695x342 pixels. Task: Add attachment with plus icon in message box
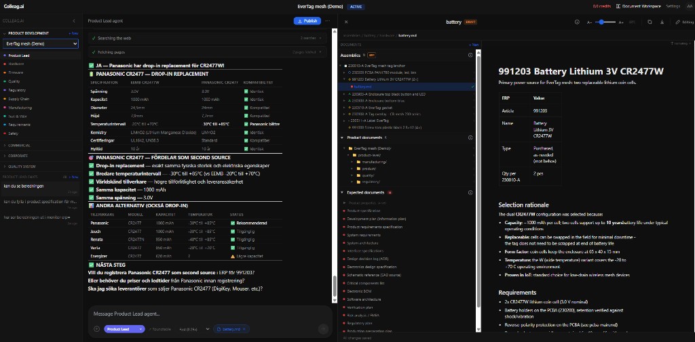96,328
